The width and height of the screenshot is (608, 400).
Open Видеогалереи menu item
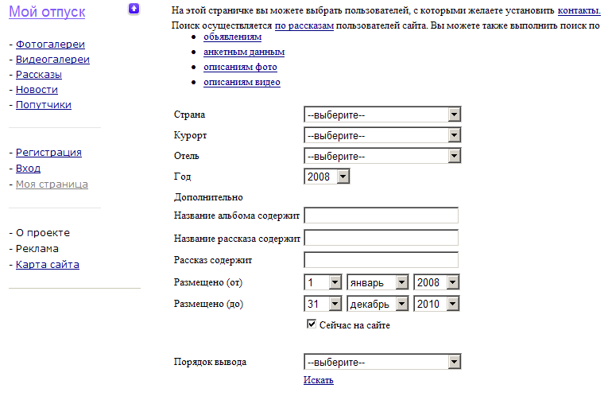tap(52, 60)
